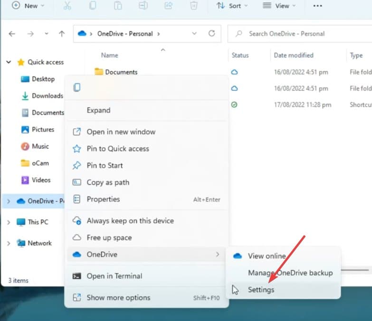372x321 pixels.
Task: Refresh the OneDrive folder
Action: (211, 33)
